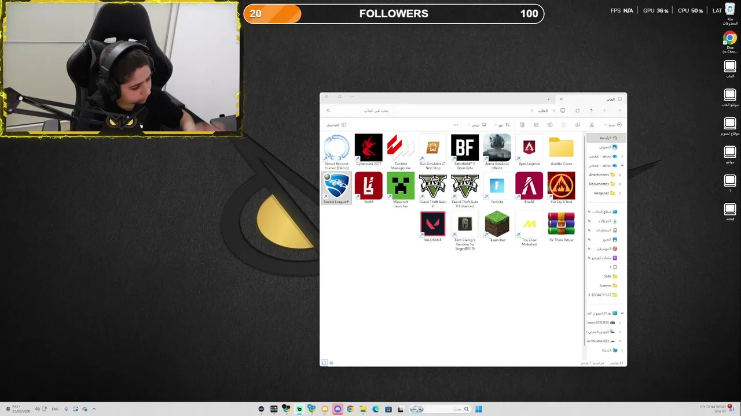Click the Copy icon in Explorer toolbar
Screen dimensions: 741x416
(578, 125)
